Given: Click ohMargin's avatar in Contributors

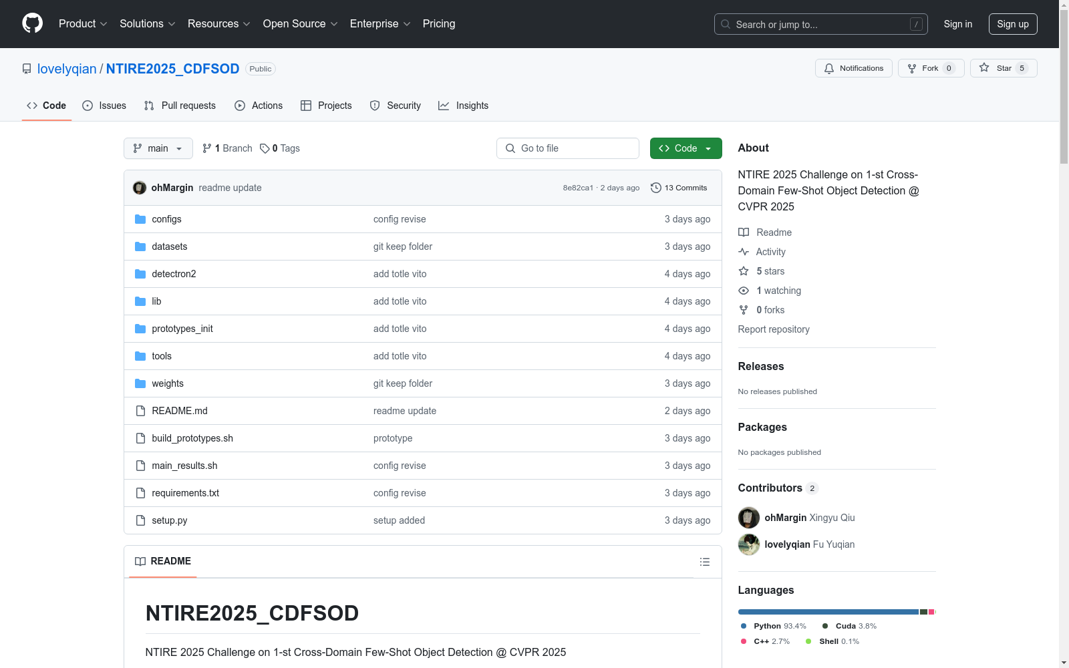Looking at the screenshot, I should [x=748, y=518].
